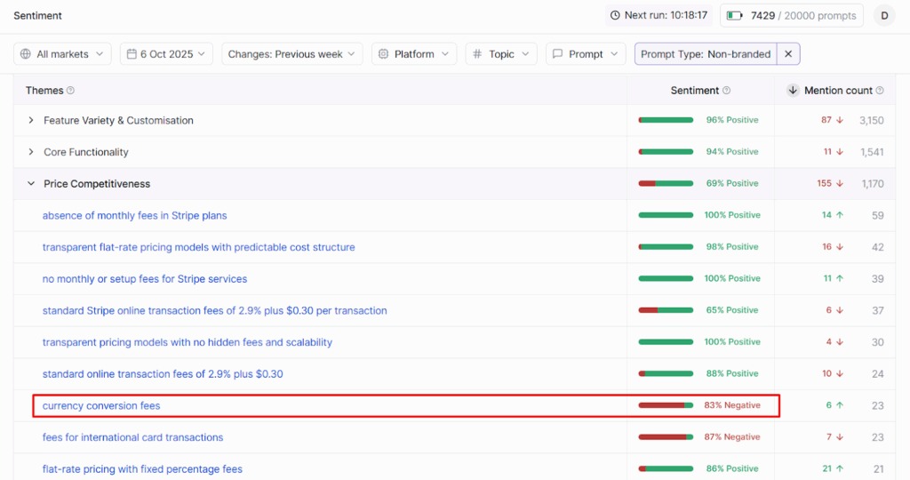The width and height of the screenshot is (910, 480).
Task: Expand Feature Variety & Customisation theme
Action: pyautogui.click(x=31, y=121)
